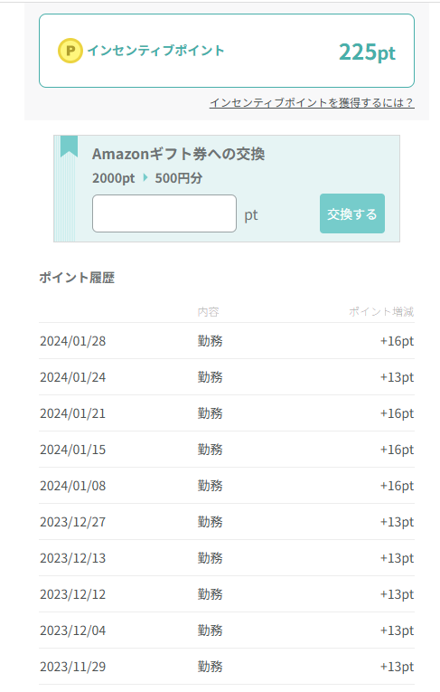Screen dimensions: 440x692
Task: Click +16pt value for 2024/01/08
Action: [x=397, y=486]
